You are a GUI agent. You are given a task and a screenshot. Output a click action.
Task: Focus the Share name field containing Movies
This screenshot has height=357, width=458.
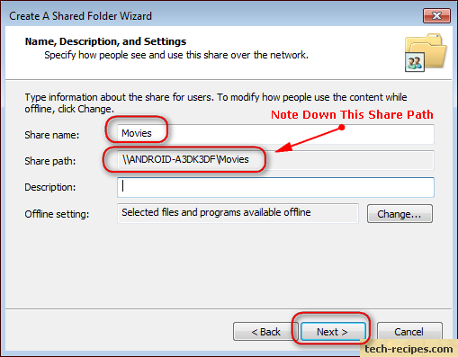pyautogui.click(x=275, y=134)
